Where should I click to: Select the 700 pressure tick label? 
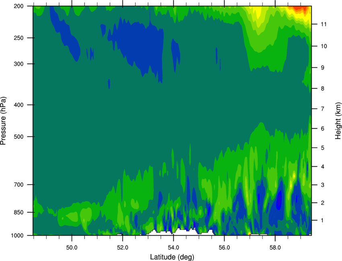19,185
